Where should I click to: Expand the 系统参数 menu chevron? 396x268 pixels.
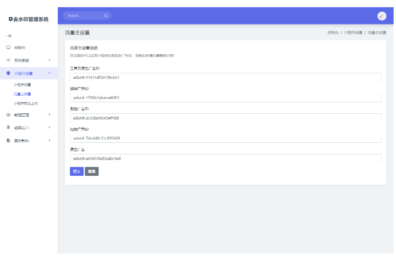pyautogui.click(x=50, y=60)
